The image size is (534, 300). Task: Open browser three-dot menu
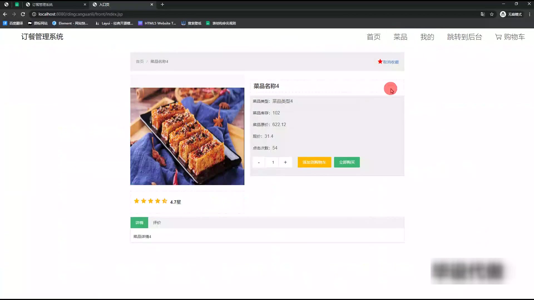tap(530, 14)
